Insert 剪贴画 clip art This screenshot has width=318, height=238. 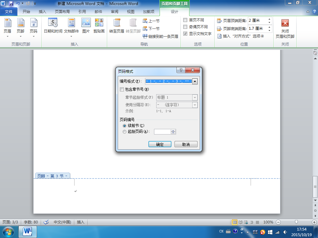(x=99, y=26)
